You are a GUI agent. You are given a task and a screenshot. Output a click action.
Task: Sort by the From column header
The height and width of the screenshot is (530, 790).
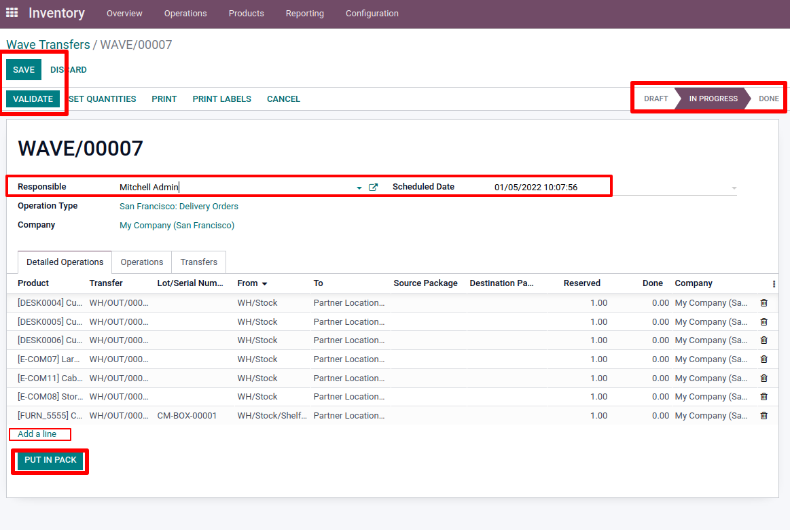tap(252, 283)
